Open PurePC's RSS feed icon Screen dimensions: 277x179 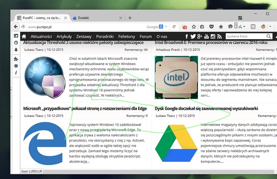[x=220, y=36]
